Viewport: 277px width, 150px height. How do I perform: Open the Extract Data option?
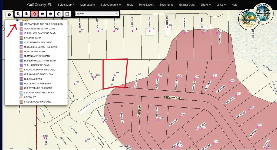point(187,5)
